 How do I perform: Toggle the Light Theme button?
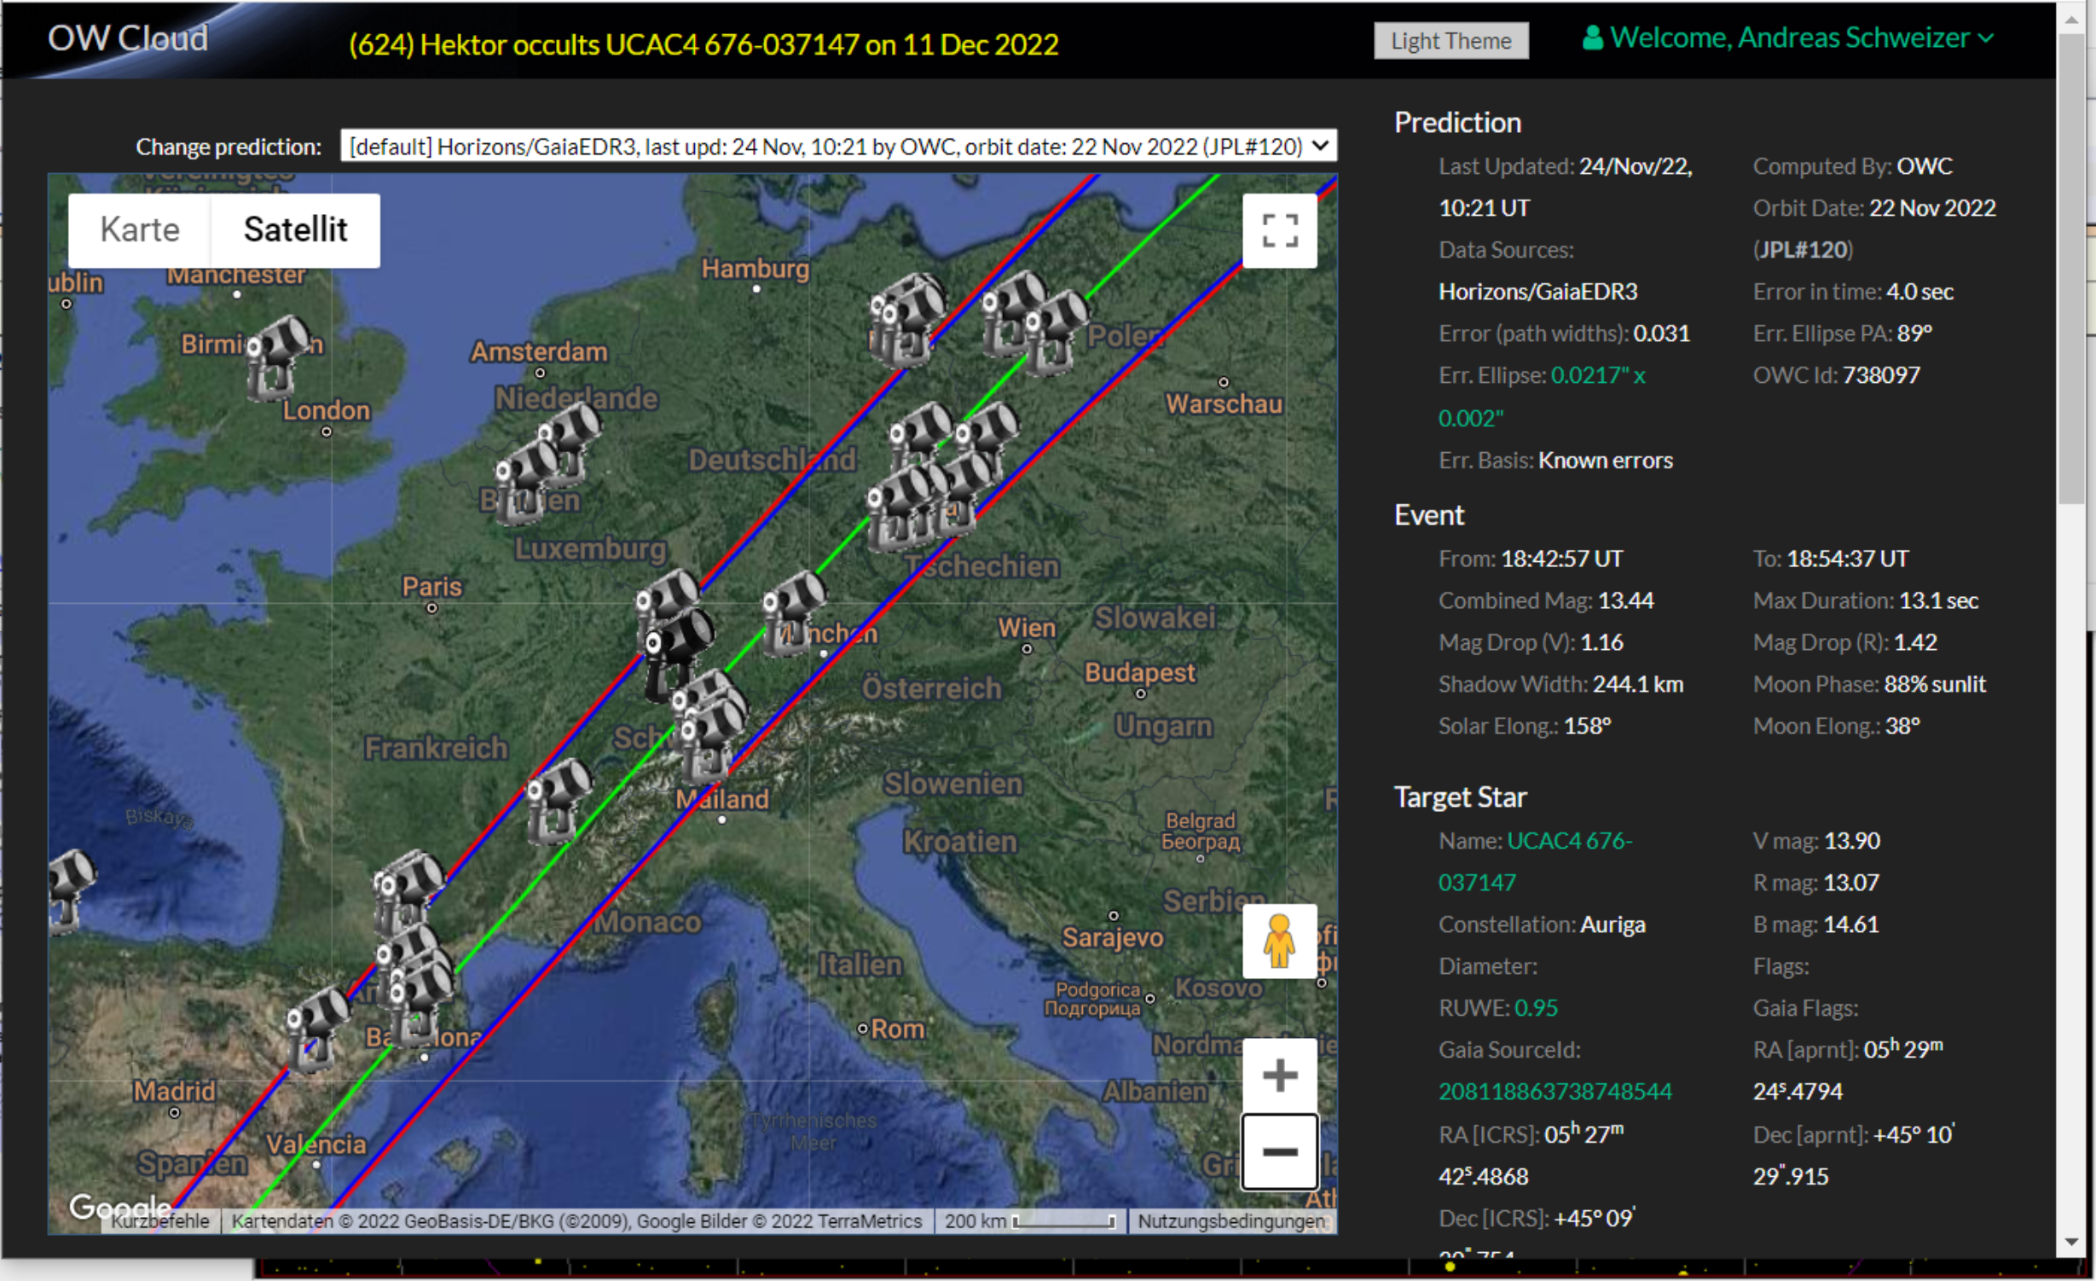pyautogui.click(x=1450, y=41)
